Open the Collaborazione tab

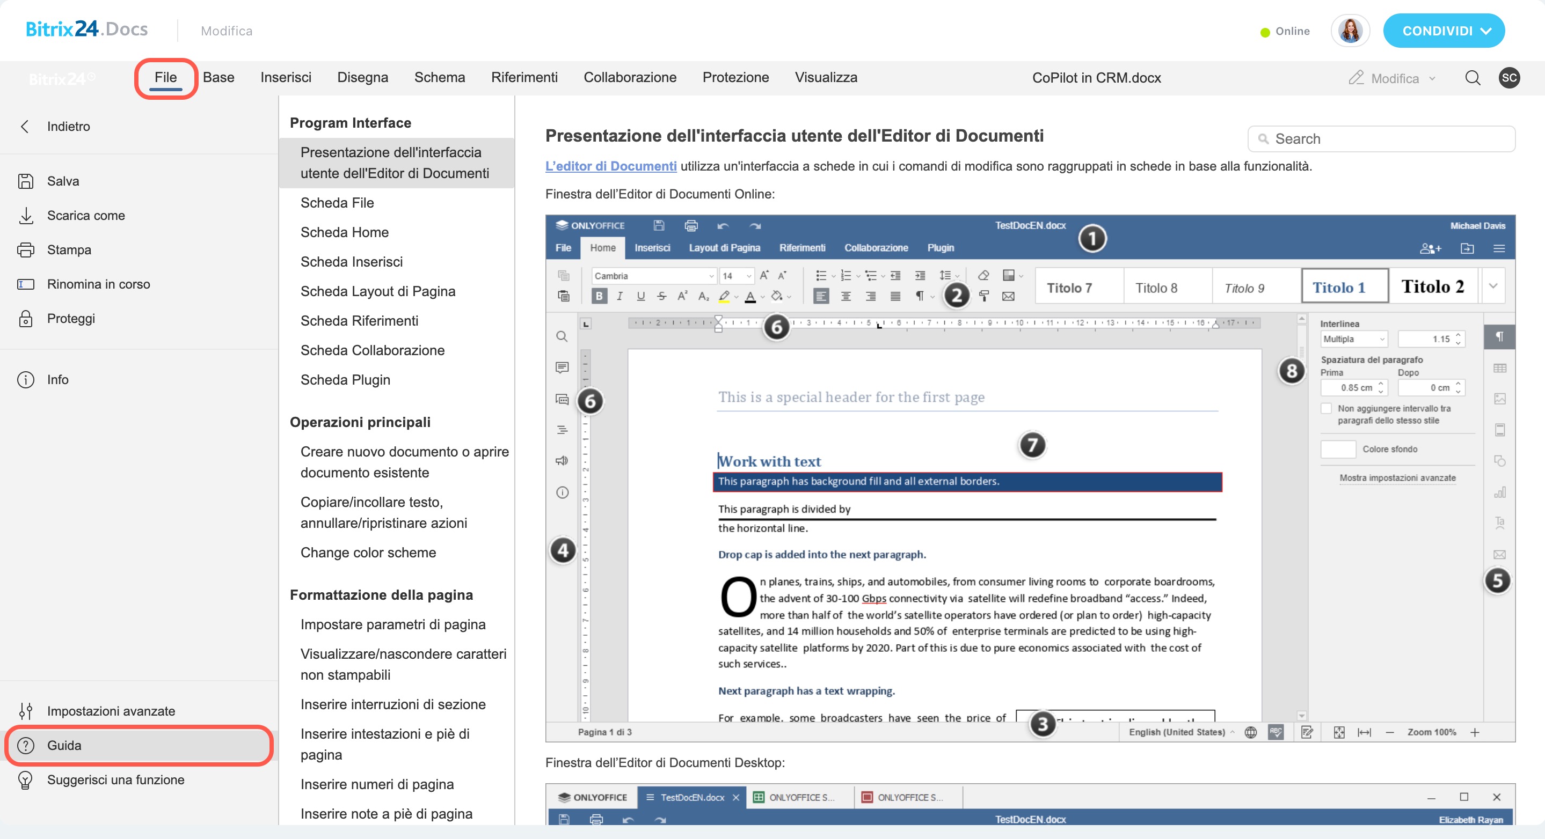[630, 77]
